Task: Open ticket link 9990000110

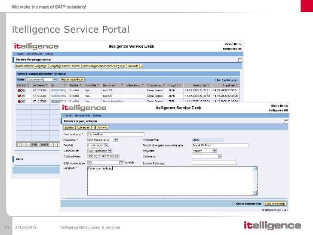Action: click(58, 90)
